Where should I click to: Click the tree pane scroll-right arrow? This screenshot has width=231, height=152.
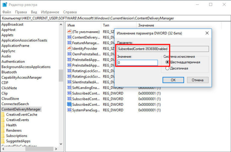click(56, 149)
